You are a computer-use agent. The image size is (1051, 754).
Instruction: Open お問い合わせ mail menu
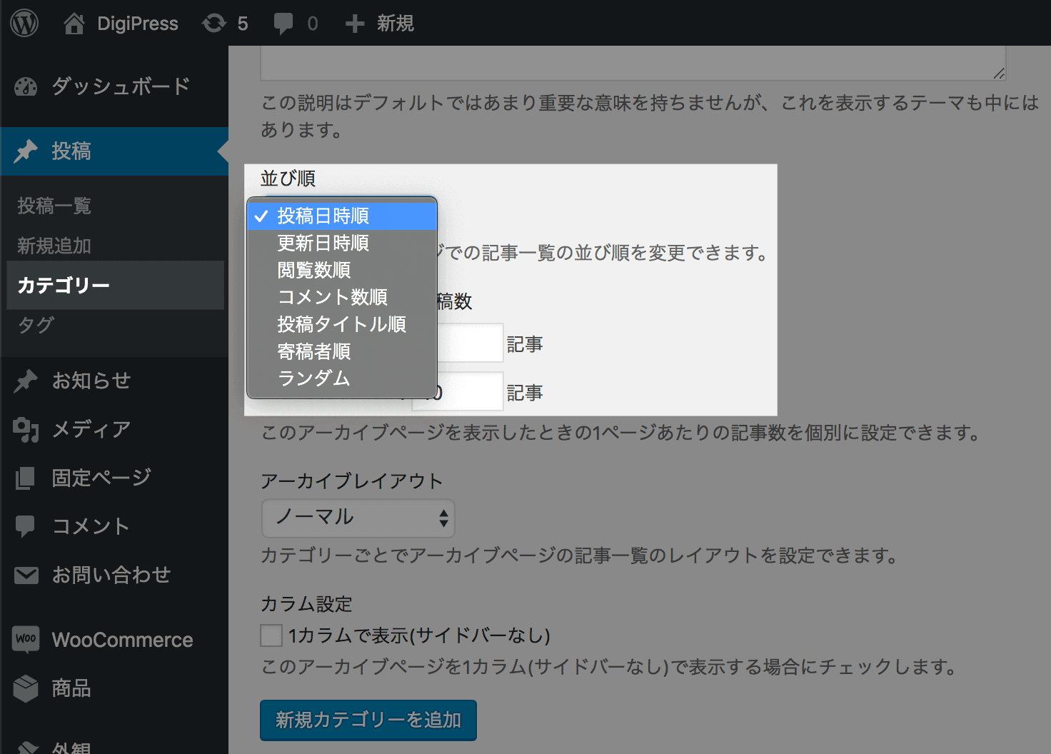pyautogui.click(x=111, y=575)
